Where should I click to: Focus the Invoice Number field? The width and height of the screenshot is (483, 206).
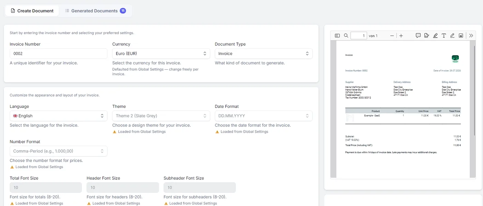58,53
